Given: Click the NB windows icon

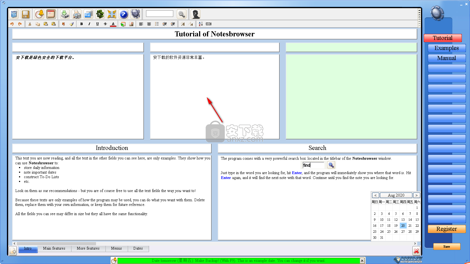Looking at the screenshot, I should tap(88, 14).
